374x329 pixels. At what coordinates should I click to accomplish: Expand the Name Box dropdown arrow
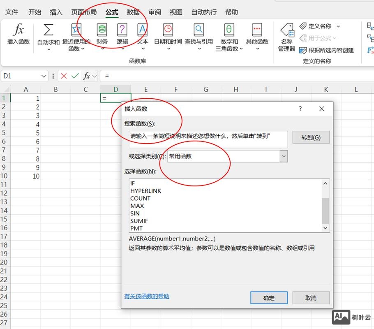coord(44,76)
